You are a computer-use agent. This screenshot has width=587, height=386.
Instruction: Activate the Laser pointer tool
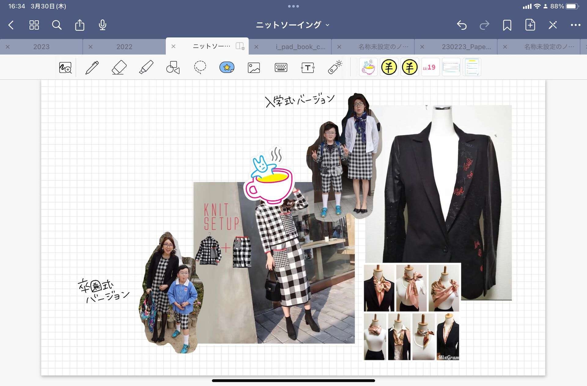click(335, 67)
